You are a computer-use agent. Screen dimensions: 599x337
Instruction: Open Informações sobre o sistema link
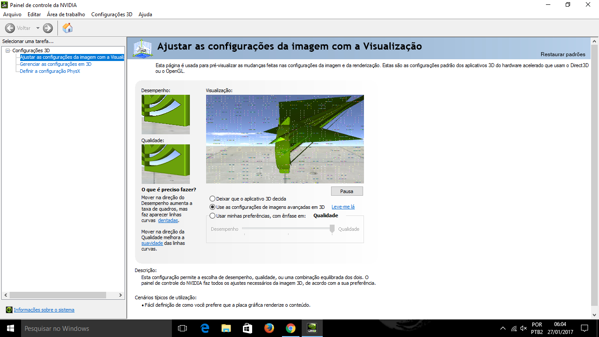(44, 310)
